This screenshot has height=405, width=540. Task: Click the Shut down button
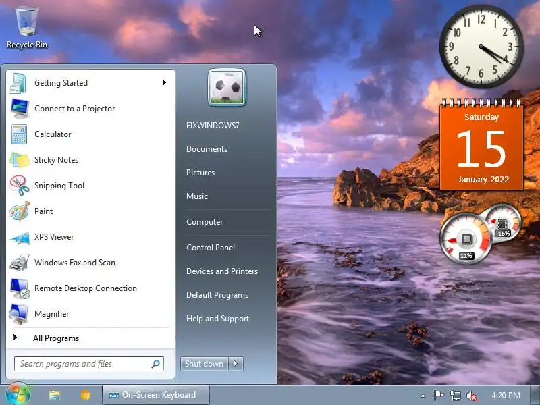(x=205, y=364)
